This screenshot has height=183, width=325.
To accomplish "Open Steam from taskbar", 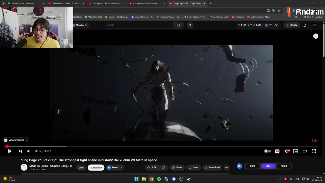I will pyautogui.click(x=189, y=179).
